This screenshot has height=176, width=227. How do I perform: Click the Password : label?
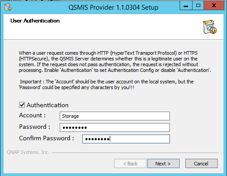point(35,127)
